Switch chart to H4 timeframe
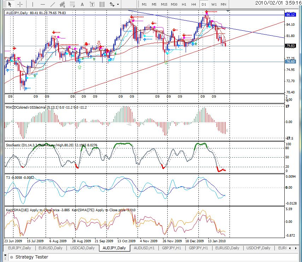Screen dimensions: 302x262 coord(193,4)
